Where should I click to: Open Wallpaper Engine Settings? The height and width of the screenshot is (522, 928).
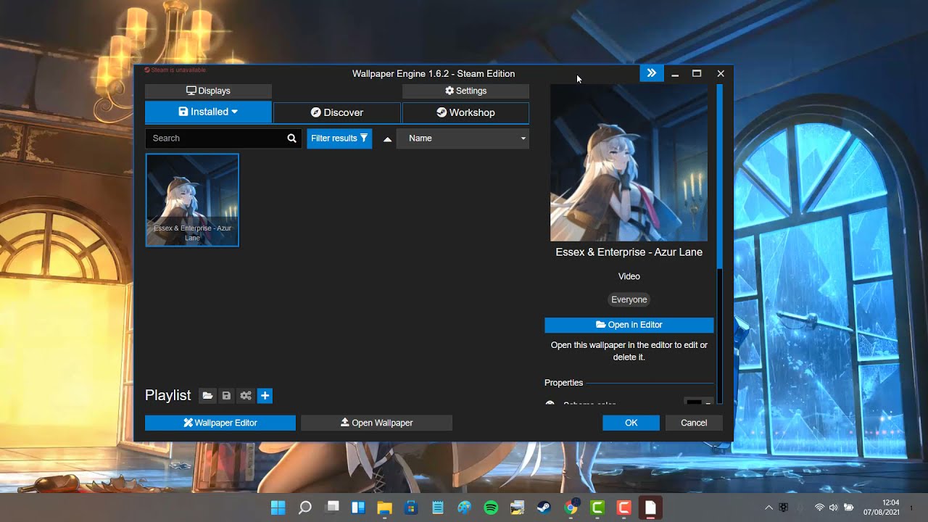(465, 91)
